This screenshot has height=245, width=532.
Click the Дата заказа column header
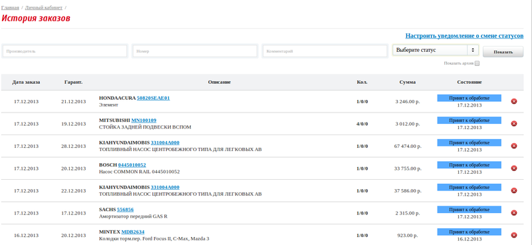(26, 83)
